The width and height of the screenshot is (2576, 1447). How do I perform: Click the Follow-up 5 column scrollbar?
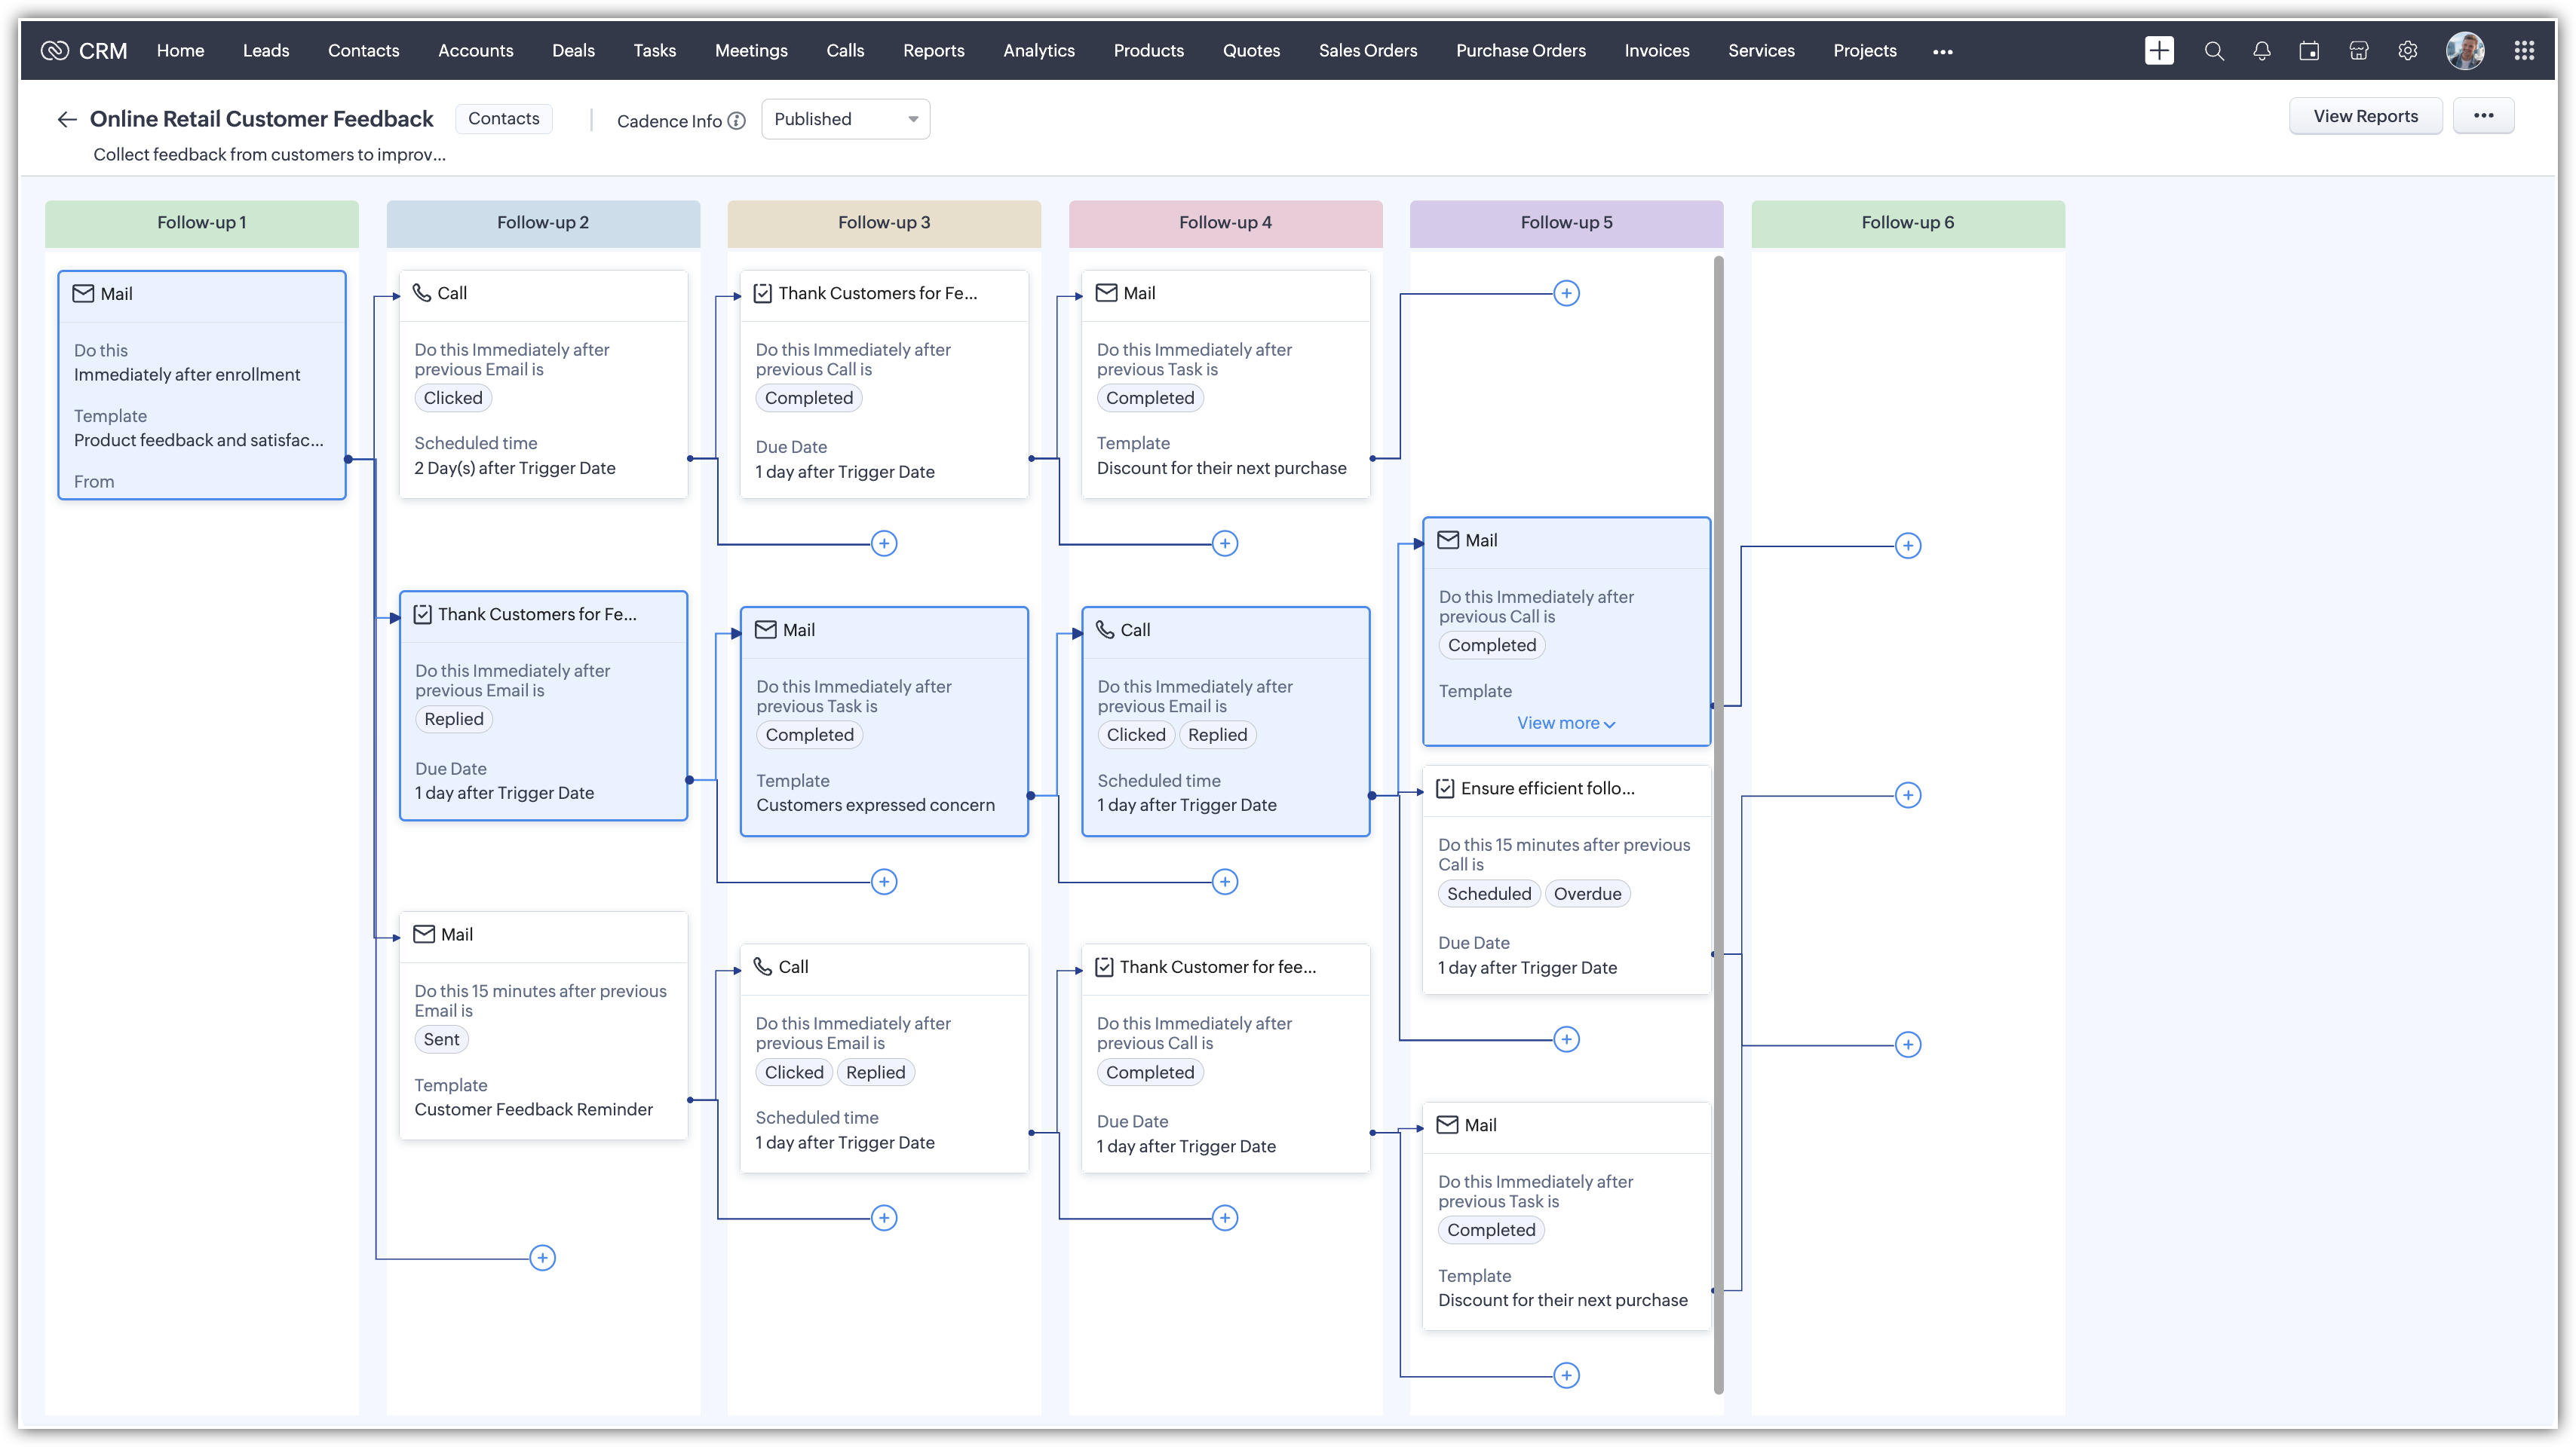point(1718,824)
